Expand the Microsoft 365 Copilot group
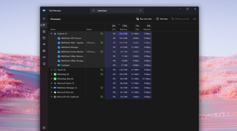This screenshot has width=237, height=131. click(x=51, y=97)
